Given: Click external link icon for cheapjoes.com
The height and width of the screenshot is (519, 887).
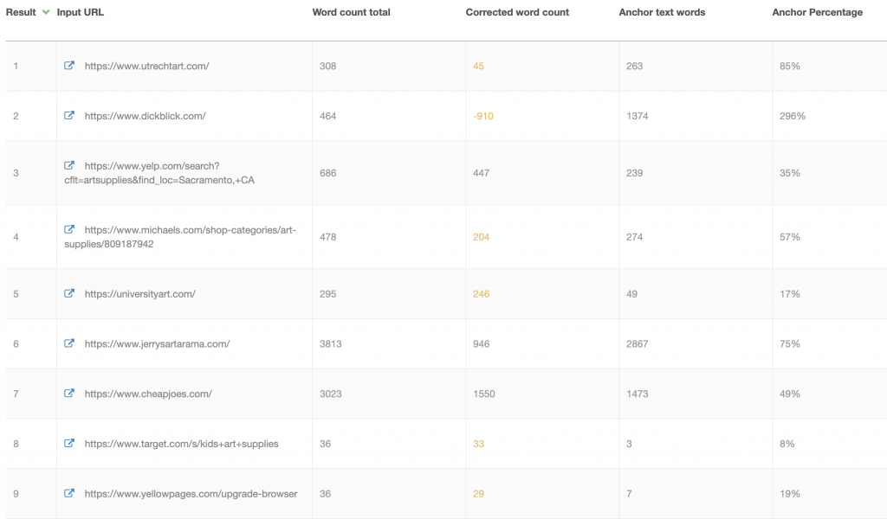Looking at the screenshot, I should [69, 393].
